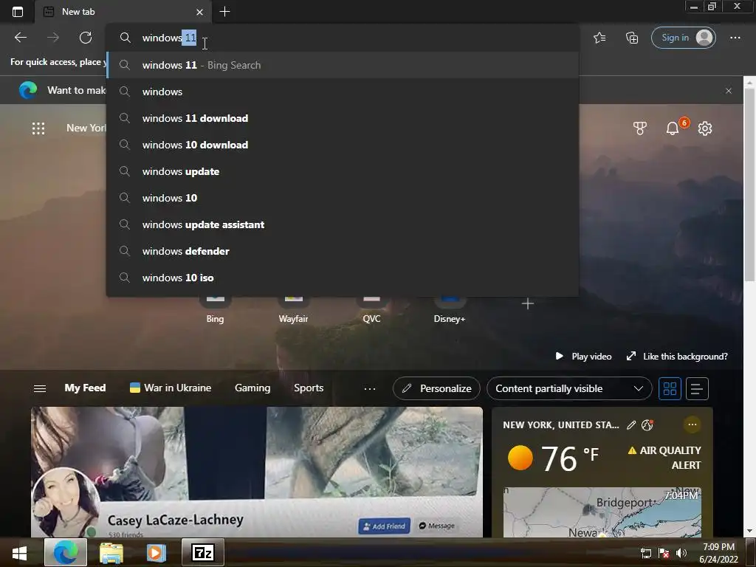Close the New tab tab

(199, 12)
